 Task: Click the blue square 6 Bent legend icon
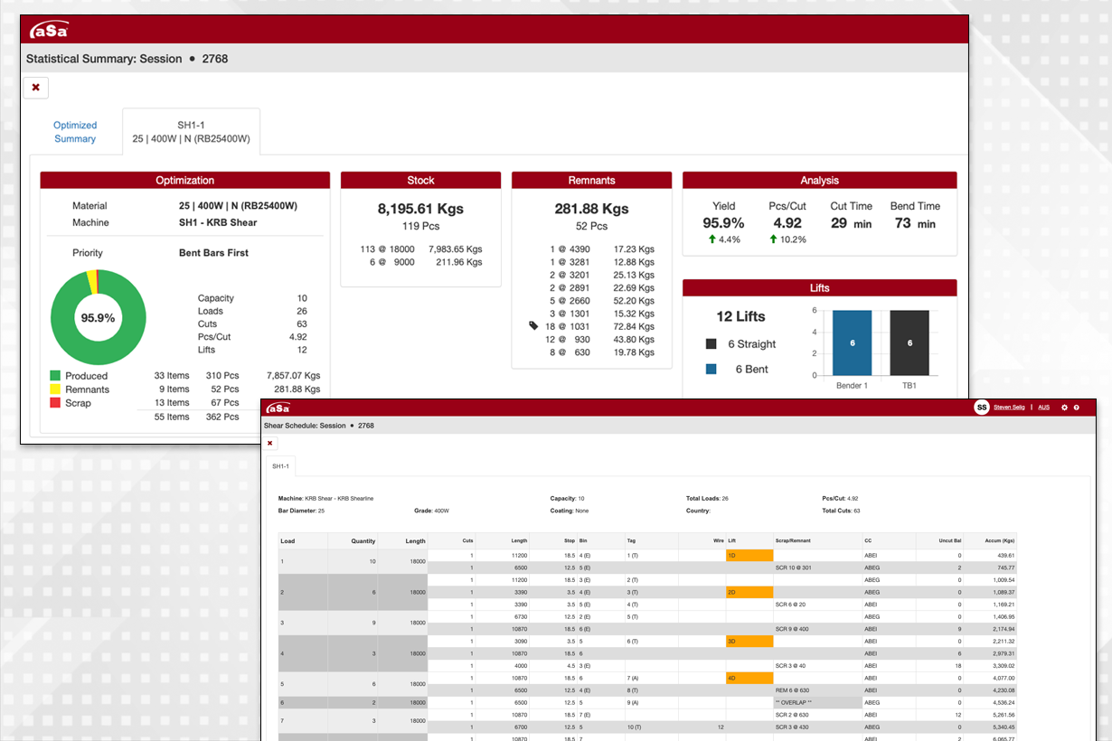pyautogui.click(x=711, y=370)
